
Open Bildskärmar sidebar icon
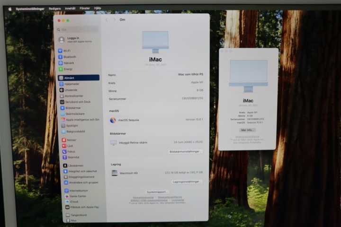(x=63, y=108)
